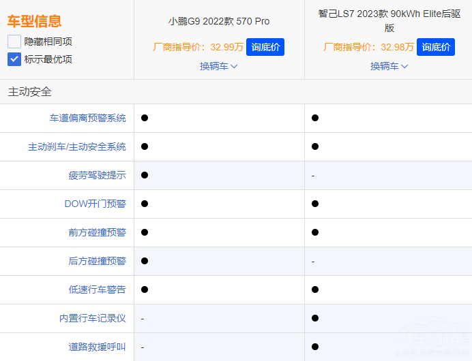
Task: Click 内置行车记录仪 row label
Action: (x=92, y=318)
